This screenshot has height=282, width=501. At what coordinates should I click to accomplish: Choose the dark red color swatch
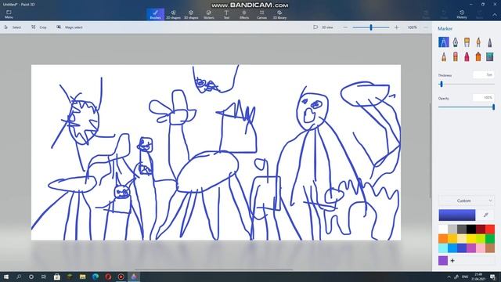(x=481, y=229)
